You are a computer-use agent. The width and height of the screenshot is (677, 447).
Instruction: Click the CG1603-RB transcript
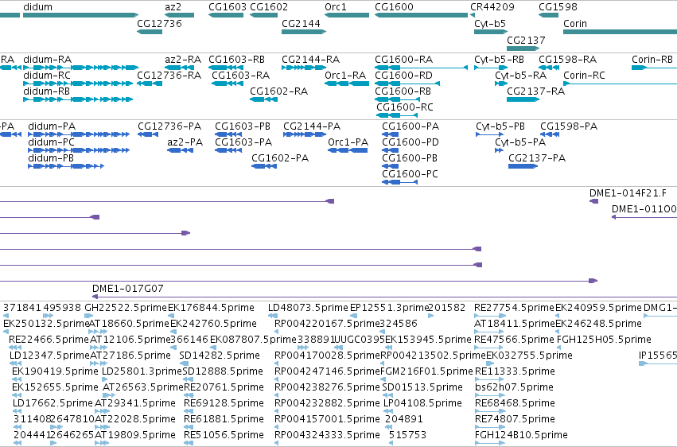[x=226, y=68]
